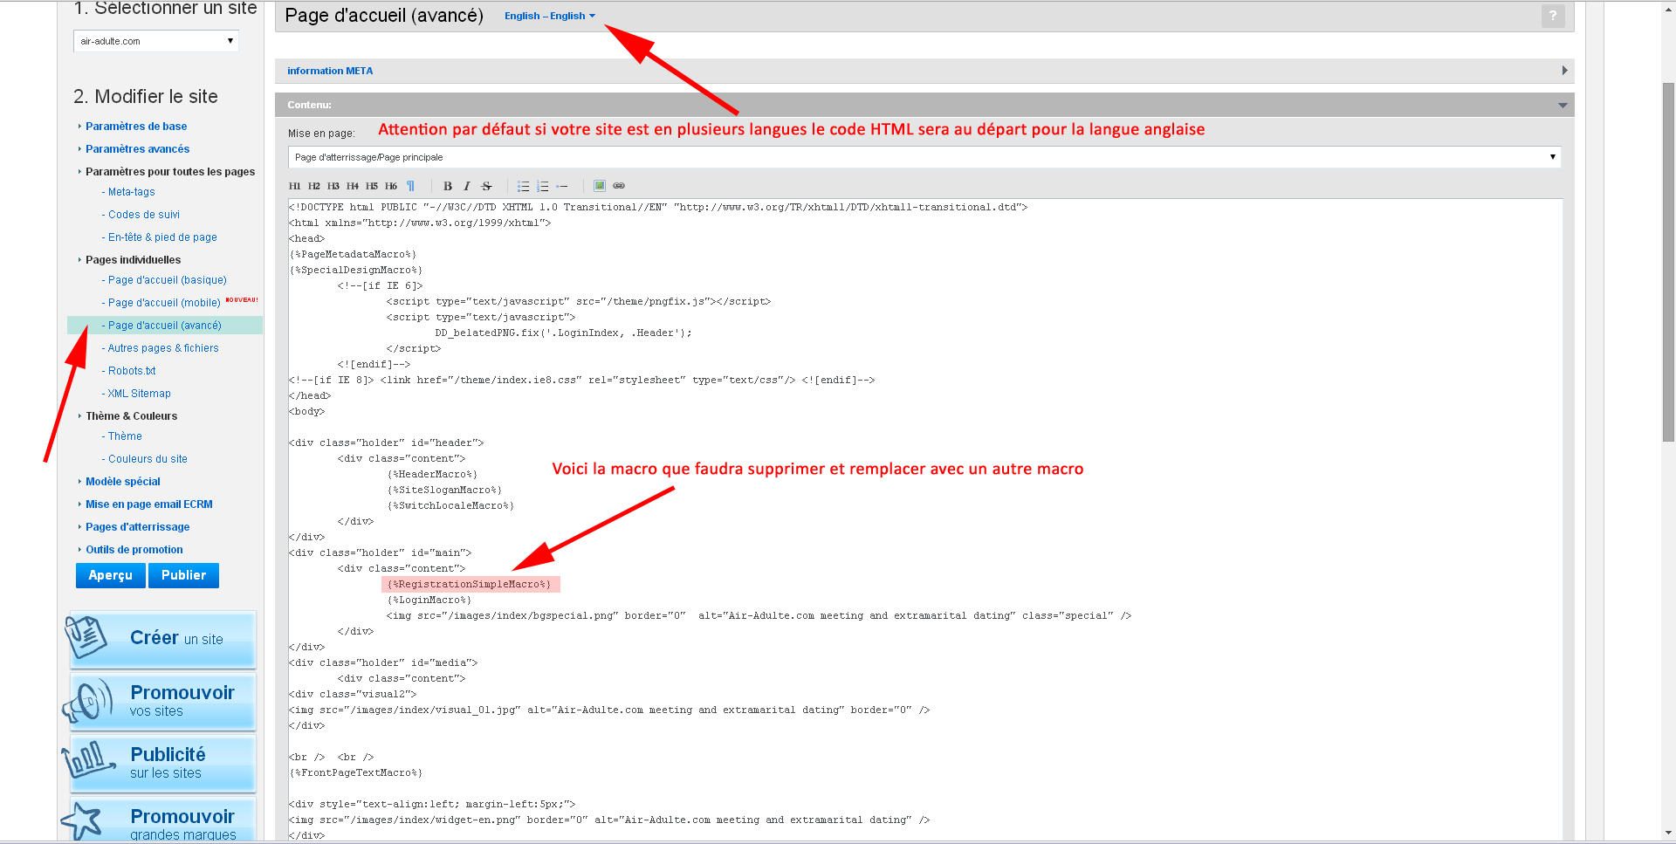
Task: Expand Paramètres de base menu
Action: [136, 127]
